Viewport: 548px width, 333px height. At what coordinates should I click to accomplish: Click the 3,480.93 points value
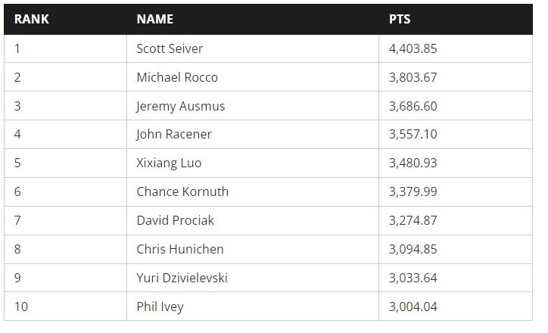coord(413,163)
